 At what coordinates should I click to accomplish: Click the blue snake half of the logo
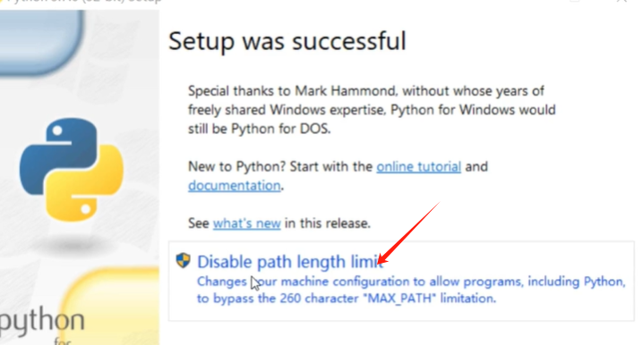tap(60, 156)
